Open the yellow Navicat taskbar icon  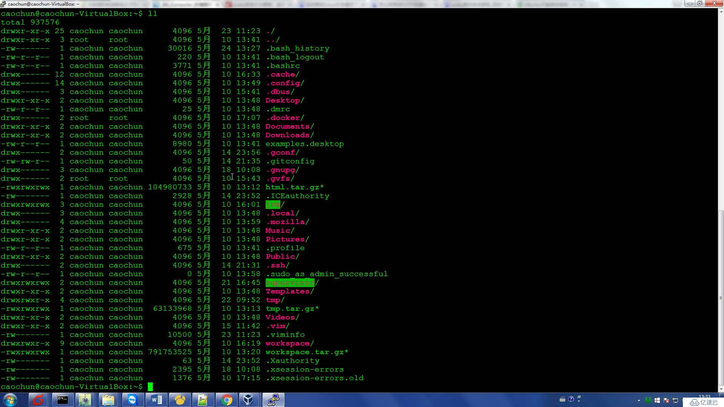click(x=180, y=400)
